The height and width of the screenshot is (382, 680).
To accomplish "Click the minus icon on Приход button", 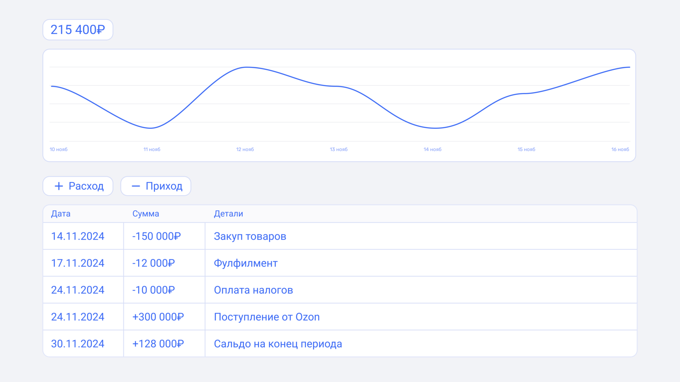I will pyautogui.click(x=136, y=186).
